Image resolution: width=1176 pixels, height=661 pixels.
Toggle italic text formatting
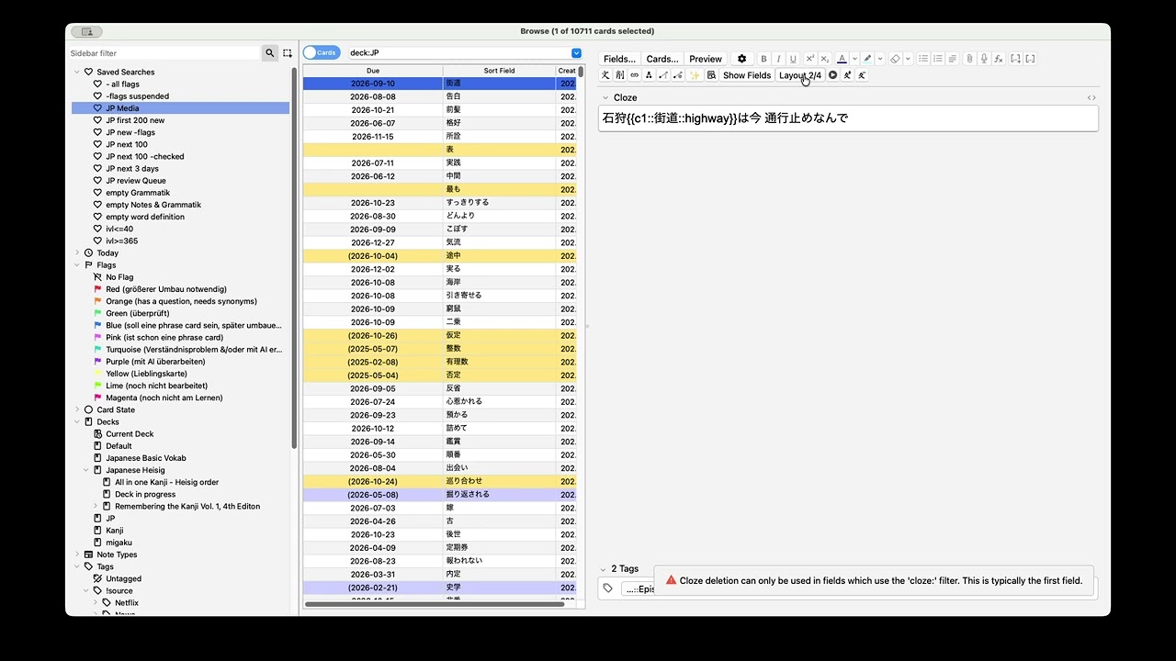(x=778, y=59)
